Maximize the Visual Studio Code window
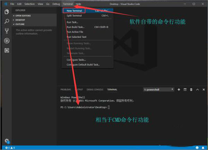The image size is (208, 150). (x=194, y=4)
